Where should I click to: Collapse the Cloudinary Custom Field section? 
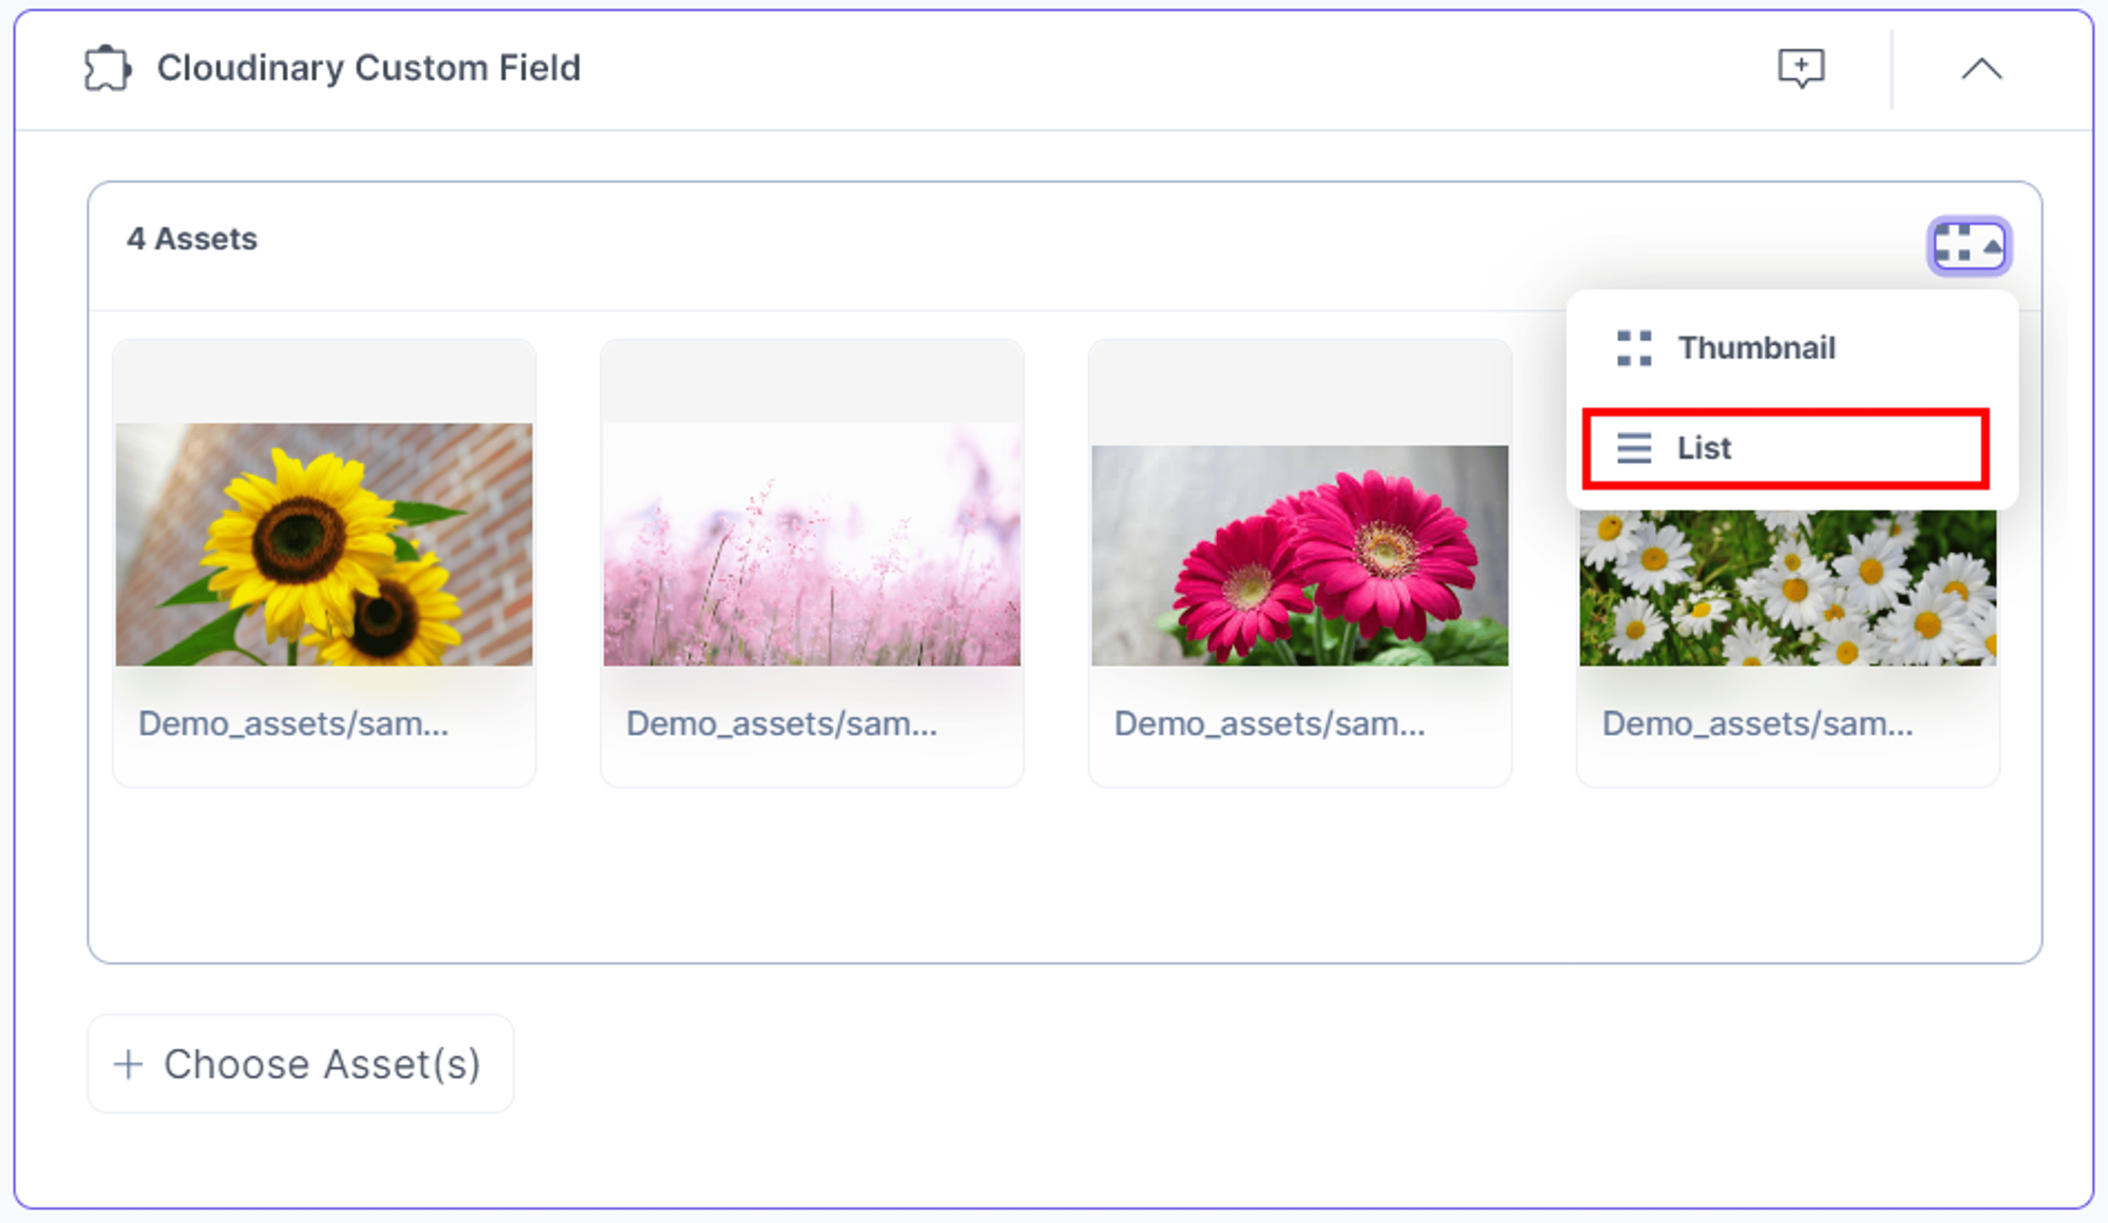1981,69
